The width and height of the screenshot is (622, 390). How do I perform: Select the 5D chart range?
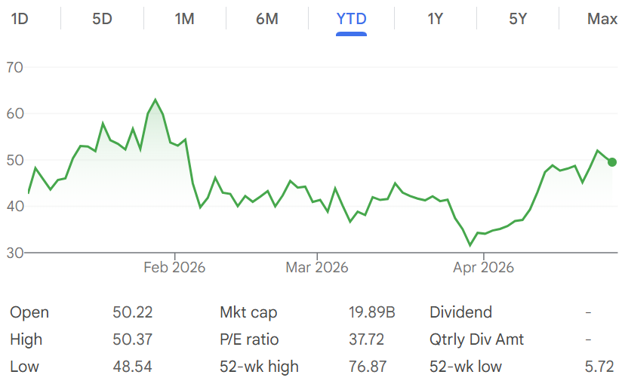coord(102,19)
